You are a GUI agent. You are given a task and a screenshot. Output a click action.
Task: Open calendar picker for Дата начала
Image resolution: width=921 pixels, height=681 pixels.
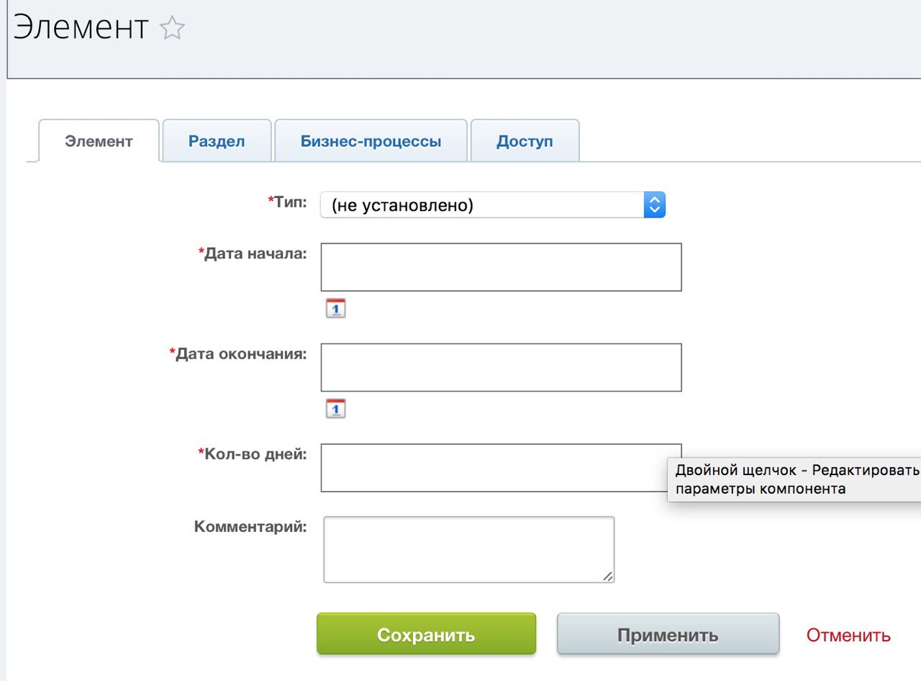(336, 308)
